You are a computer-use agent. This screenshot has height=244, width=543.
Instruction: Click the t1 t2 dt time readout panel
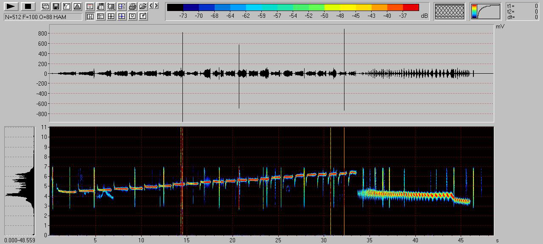(x=523, y=11)
